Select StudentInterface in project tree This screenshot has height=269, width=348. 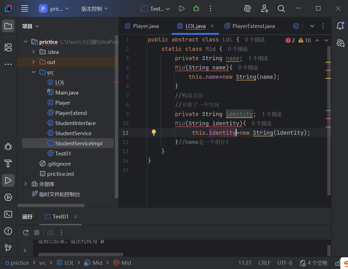[71, 123]
